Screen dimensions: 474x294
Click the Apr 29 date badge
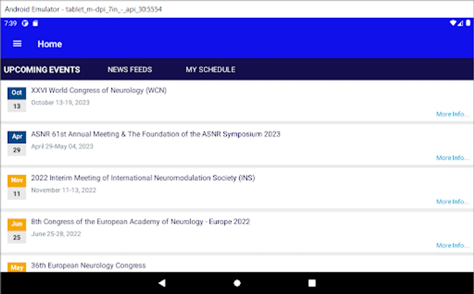click(17, 143)
